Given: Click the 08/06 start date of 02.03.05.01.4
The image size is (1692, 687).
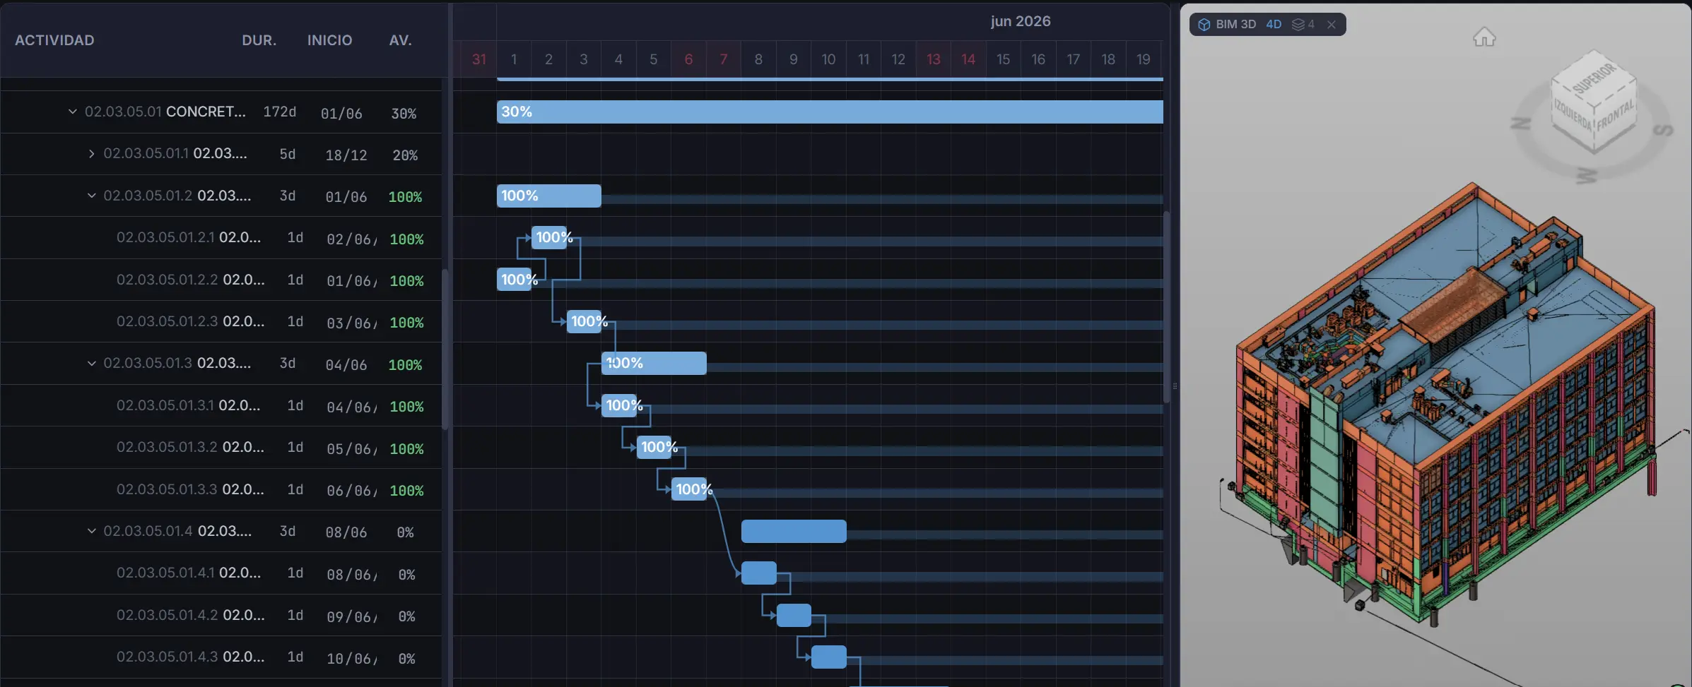Looking at the screenshot, I should point(346,532).
